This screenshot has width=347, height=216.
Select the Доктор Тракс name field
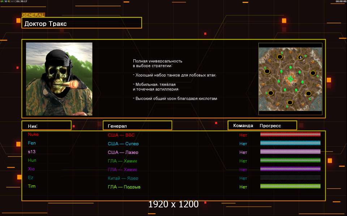click(x=82, y=23)
